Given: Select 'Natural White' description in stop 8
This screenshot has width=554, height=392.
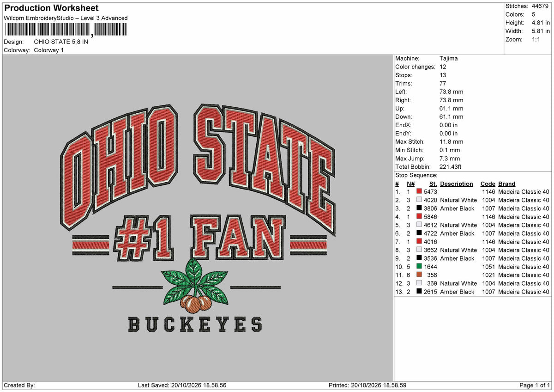Looking at the screenshot, I should pyautogui.click(x=458, y=250).
